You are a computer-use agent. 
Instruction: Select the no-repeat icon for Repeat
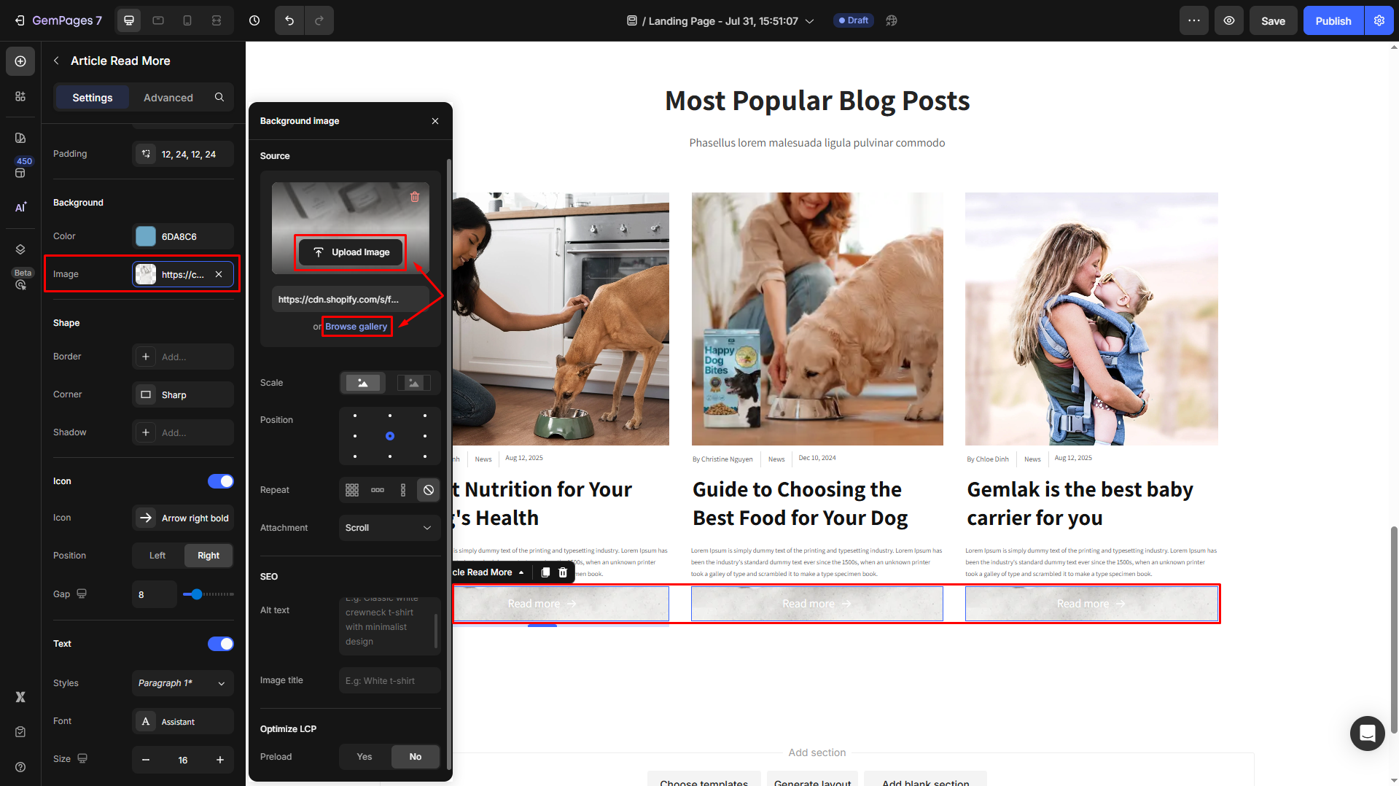[x=429, y=490]
